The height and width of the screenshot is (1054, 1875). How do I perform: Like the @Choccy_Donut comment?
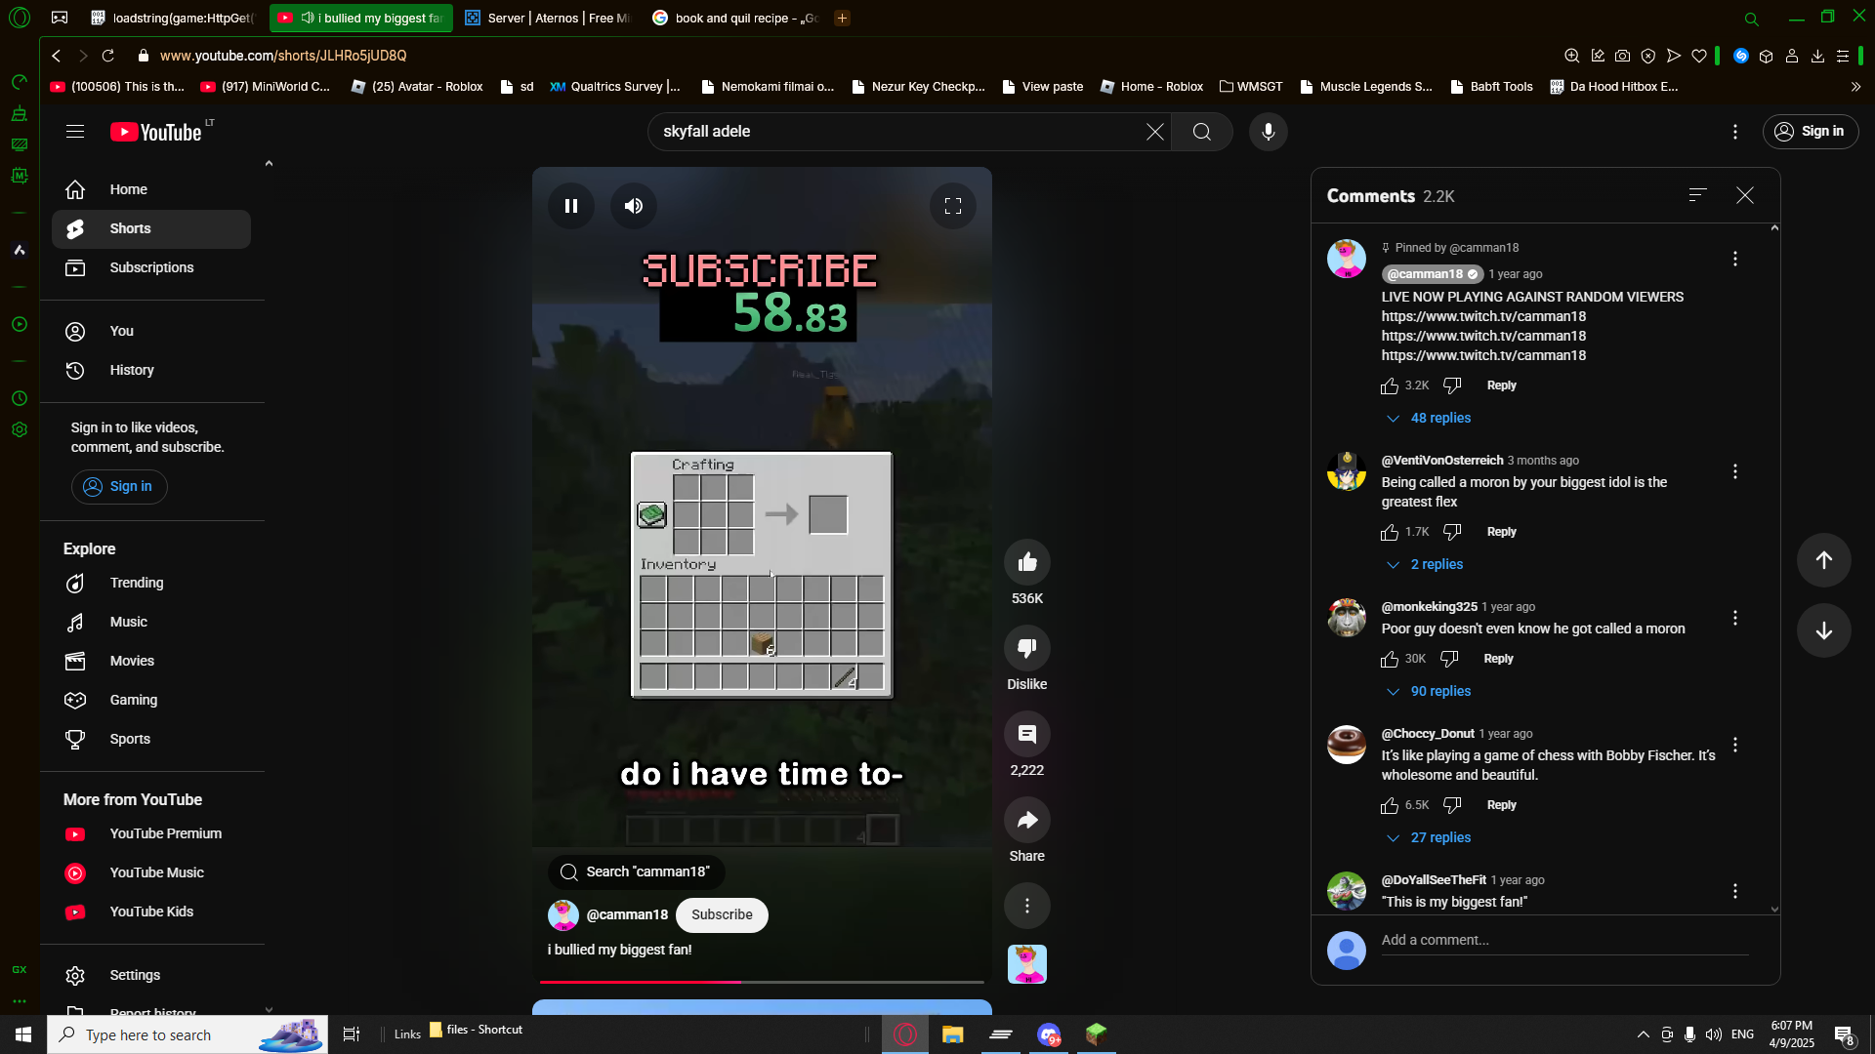pyautogui.click(x=1390, y=806)
